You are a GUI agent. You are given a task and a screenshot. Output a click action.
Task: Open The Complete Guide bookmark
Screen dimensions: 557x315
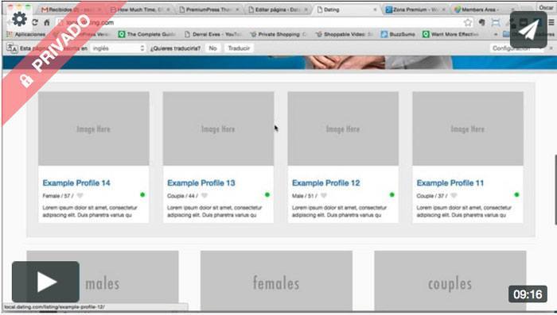pos(147,34)
